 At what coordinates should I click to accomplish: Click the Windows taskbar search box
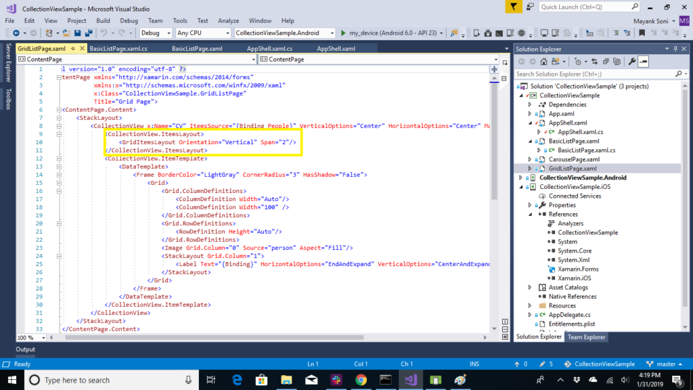click(x=112, y=380)
